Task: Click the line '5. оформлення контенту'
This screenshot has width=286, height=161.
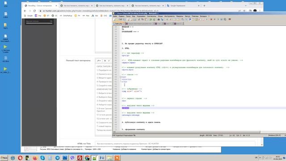Action: click(133, 129)
